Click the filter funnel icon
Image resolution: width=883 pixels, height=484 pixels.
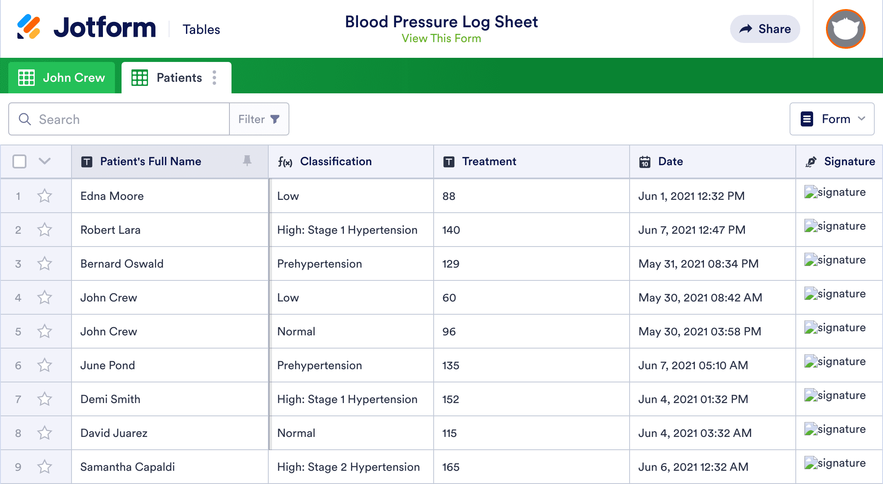(x=275, y=119)
